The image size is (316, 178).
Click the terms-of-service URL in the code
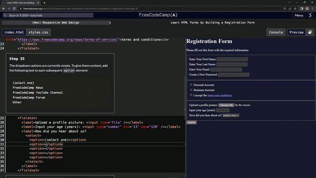coord(67,40)
